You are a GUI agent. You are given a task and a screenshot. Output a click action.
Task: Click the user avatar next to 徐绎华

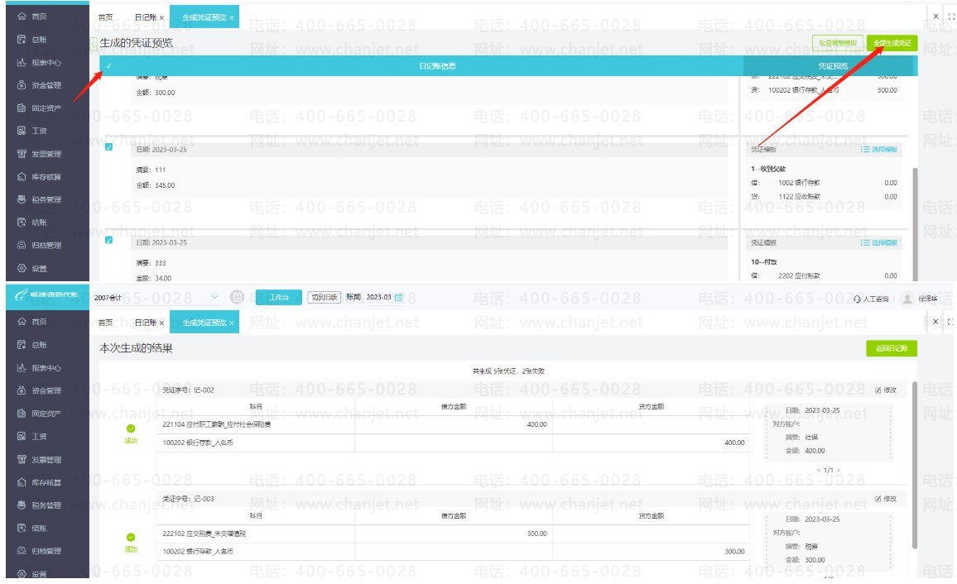pos(907,298)
